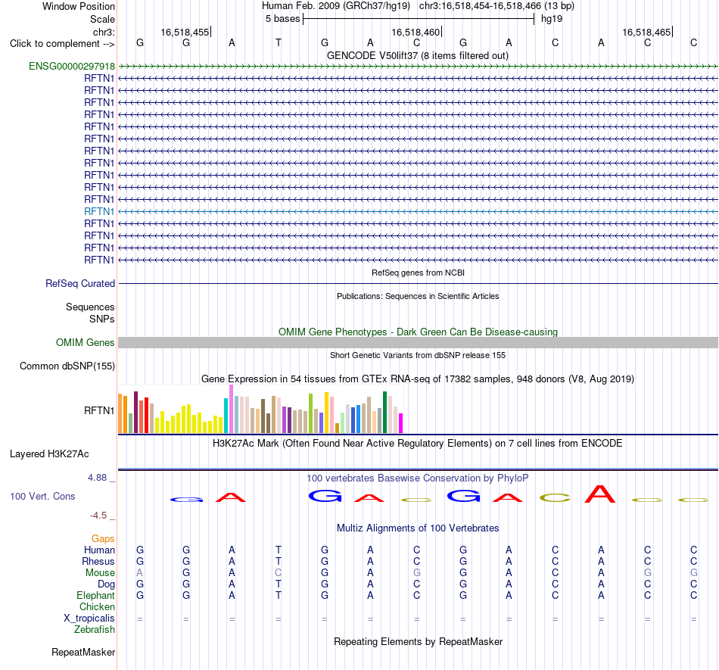Viewport: 719px width, 670px height.
Task: Click the 'RefSeq genes from NCBI' title
Action: (418, 273)
